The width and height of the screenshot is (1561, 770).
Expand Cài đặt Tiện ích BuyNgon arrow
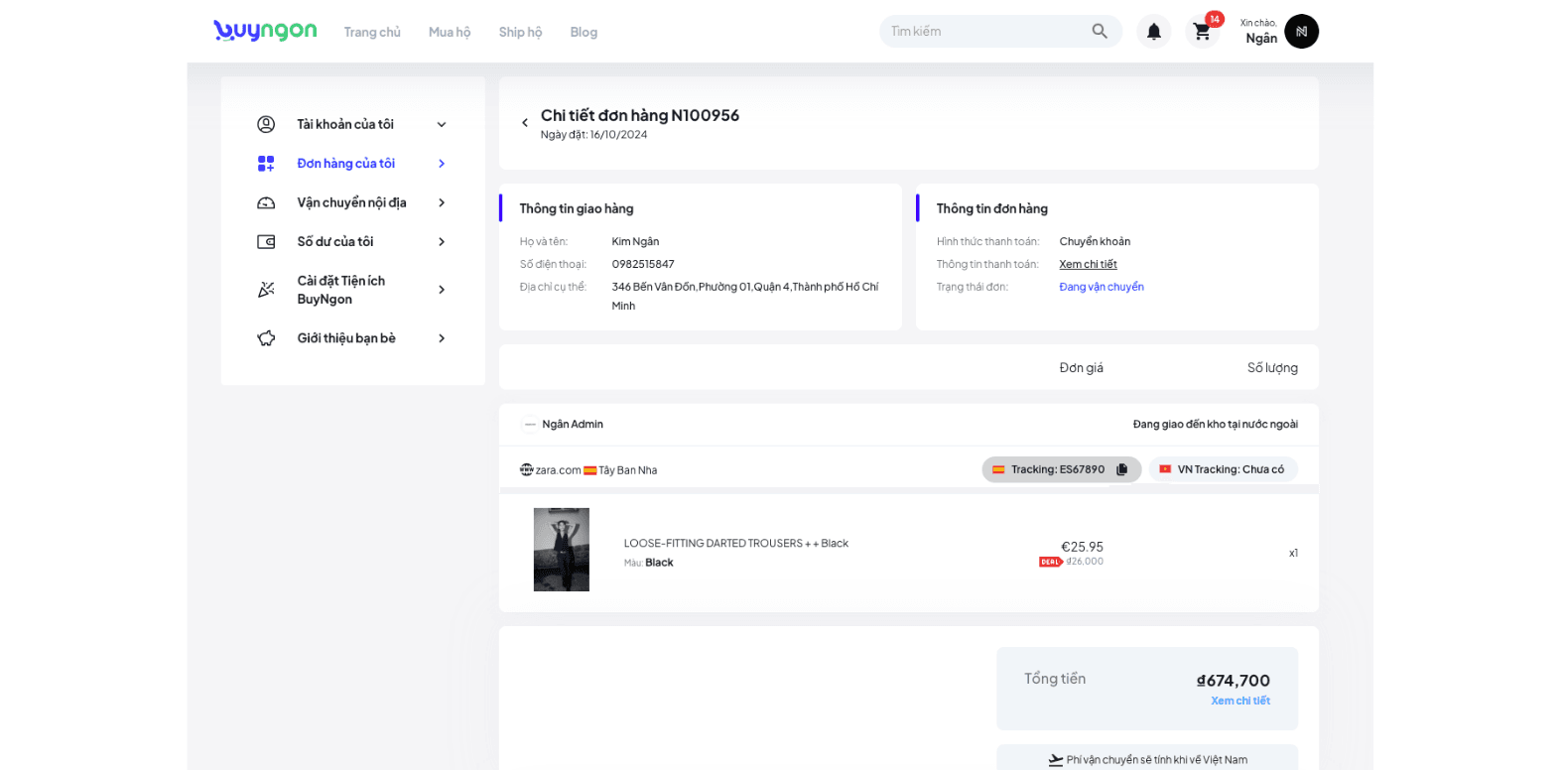tap(442, 290)
